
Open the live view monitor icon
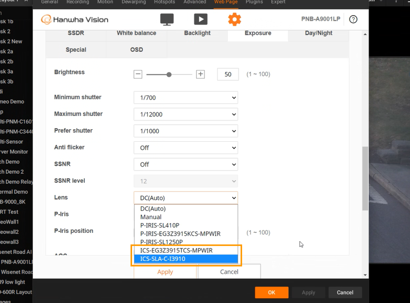point(167,19)
